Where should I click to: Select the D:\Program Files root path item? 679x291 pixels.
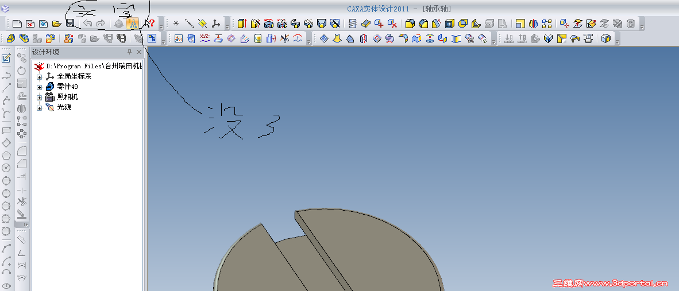tap(94, 66)
